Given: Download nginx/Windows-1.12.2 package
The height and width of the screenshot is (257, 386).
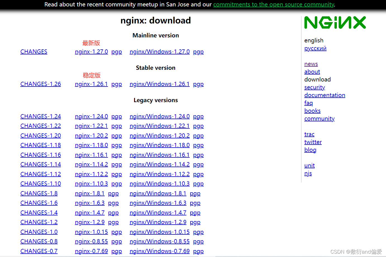Looking at the screenshot, I should [x=159, y=174].
